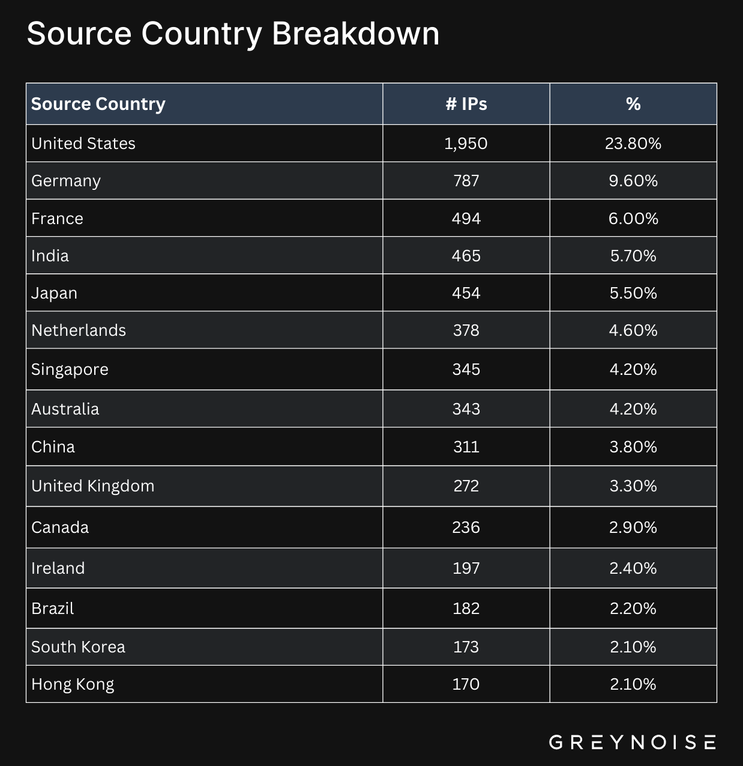
Task: Select the South Korea row label
Action: [79, 647]
